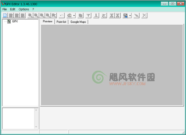The image size is (186, 135).
Task: Click the second scissors split icon
Action: 118,16
